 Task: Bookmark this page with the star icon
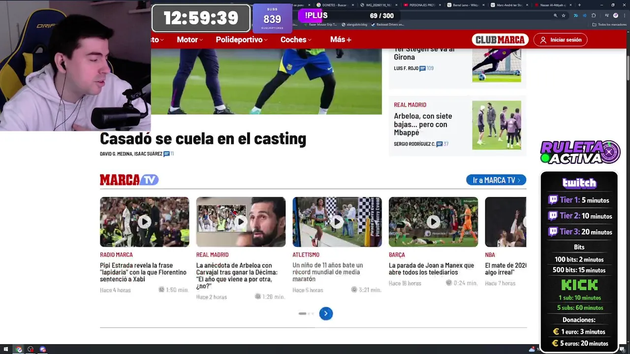pos(564,15)
